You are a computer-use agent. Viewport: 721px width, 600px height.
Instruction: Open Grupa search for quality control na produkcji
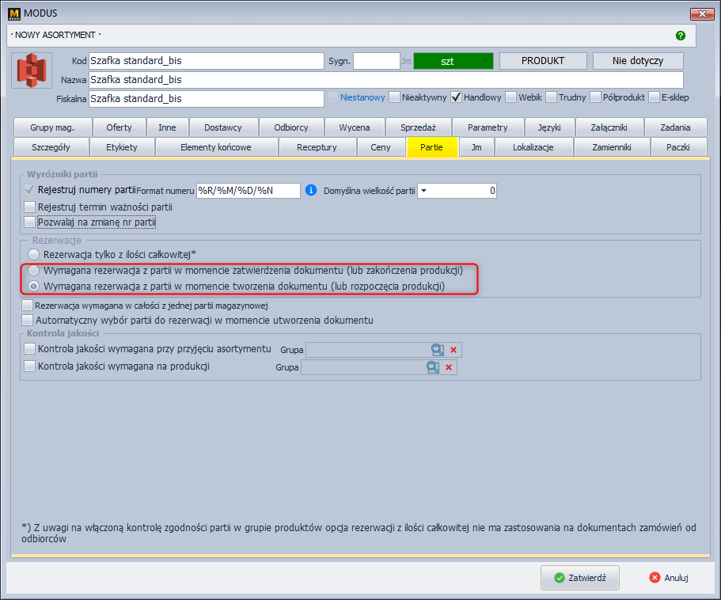[433, 367]
